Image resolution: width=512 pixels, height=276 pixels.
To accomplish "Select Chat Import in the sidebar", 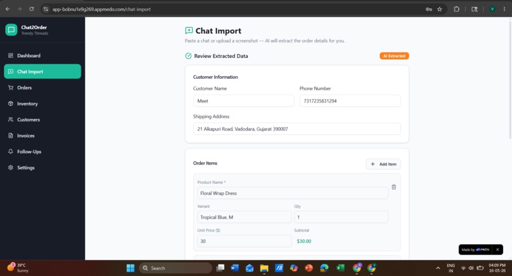I will click(43, 72).
